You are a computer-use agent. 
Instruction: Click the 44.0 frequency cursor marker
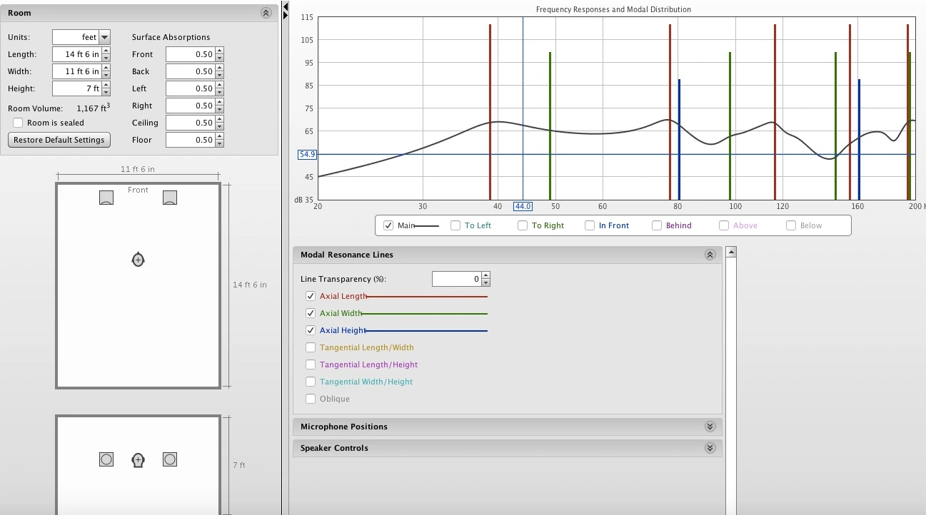coord(523,206)
